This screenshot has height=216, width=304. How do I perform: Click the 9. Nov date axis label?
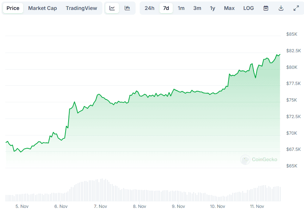point(178,206)
